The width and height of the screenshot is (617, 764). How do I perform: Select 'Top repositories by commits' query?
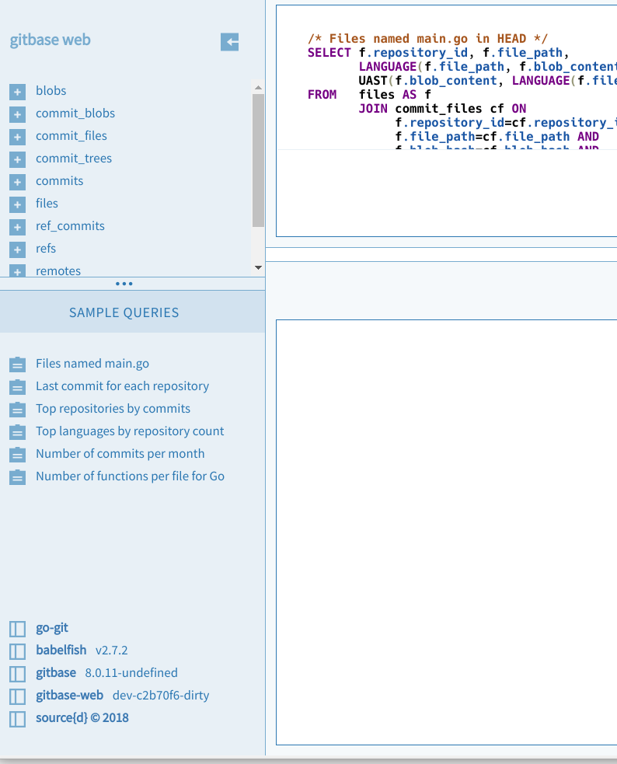coord(113,408)
